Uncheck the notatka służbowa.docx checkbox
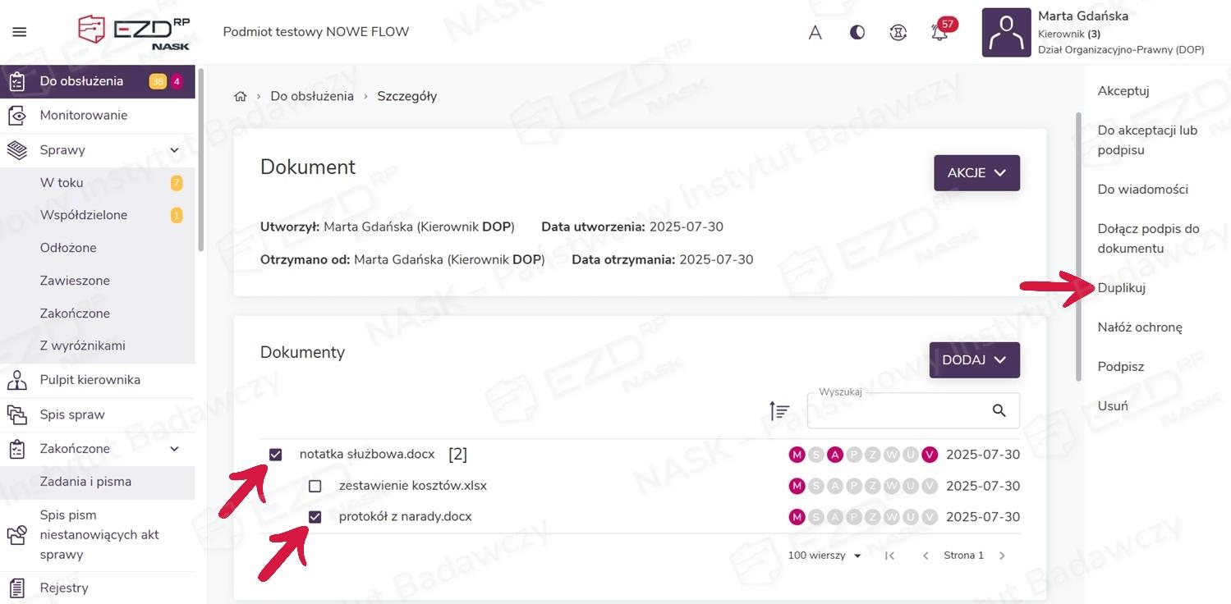This screenshot has width=1231, height=604. pos(276,455)
